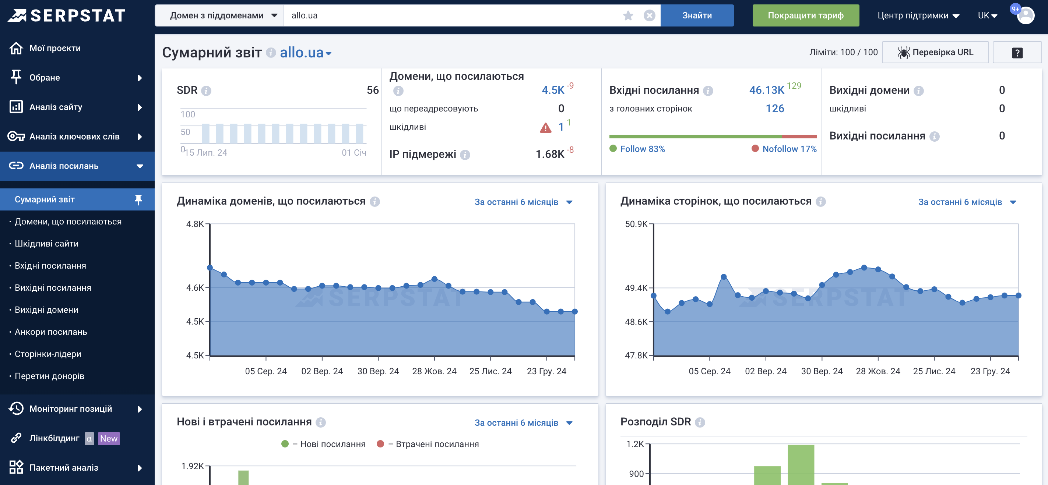Click the Перевірка URL button
The image size is (1048, 485).
[935, 53]
